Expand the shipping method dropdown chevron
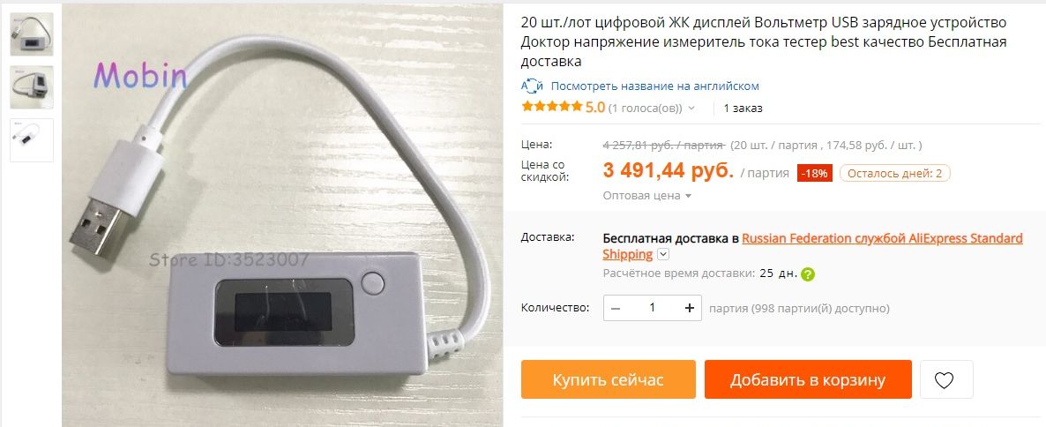The width and height of the screenshot is (1046, 427). point(663,254)
